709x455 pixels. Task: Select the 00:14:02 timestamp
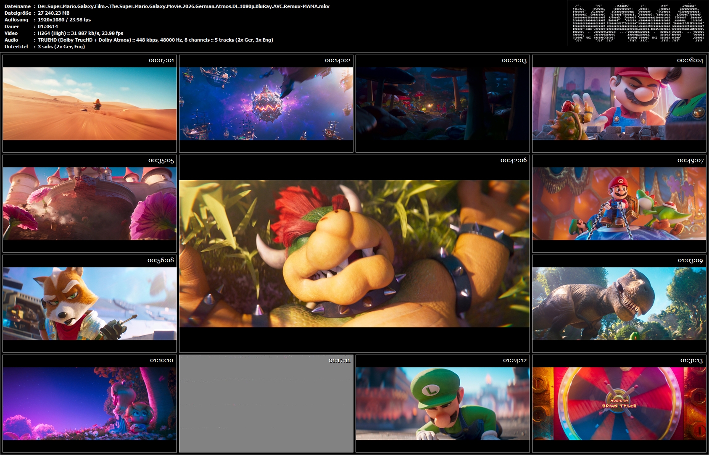(x=337, y=60)
